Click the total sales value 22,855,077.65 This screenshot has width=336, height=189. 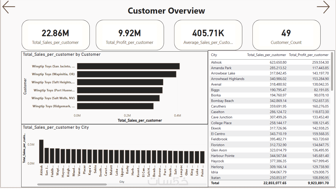275,183
